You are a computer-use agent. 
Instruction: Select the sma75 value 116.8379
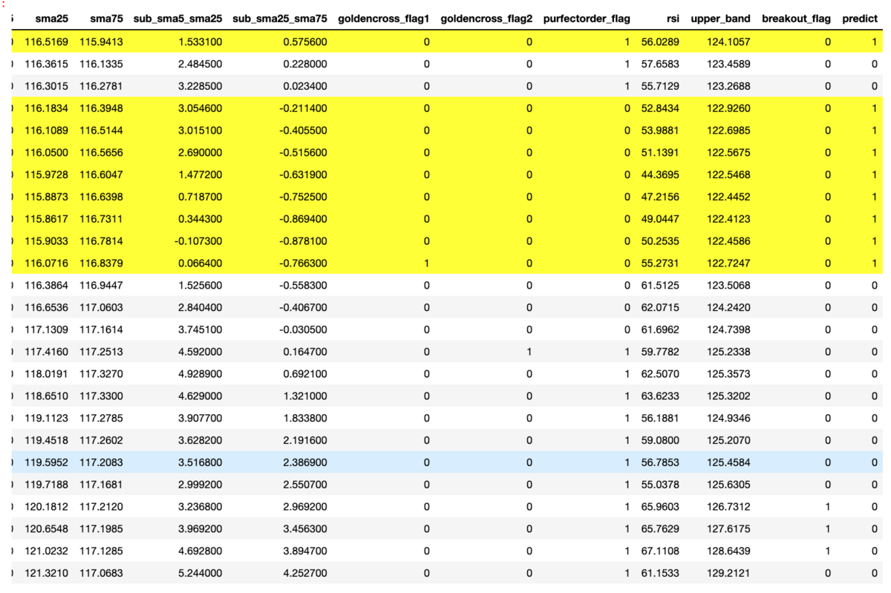tap(102, 263)
